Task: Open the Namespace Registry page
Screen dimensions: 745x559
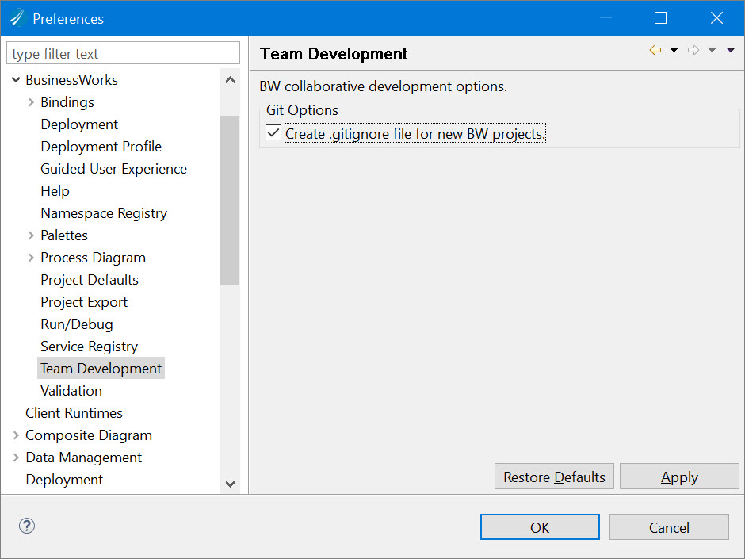Action: pos(104,213)
